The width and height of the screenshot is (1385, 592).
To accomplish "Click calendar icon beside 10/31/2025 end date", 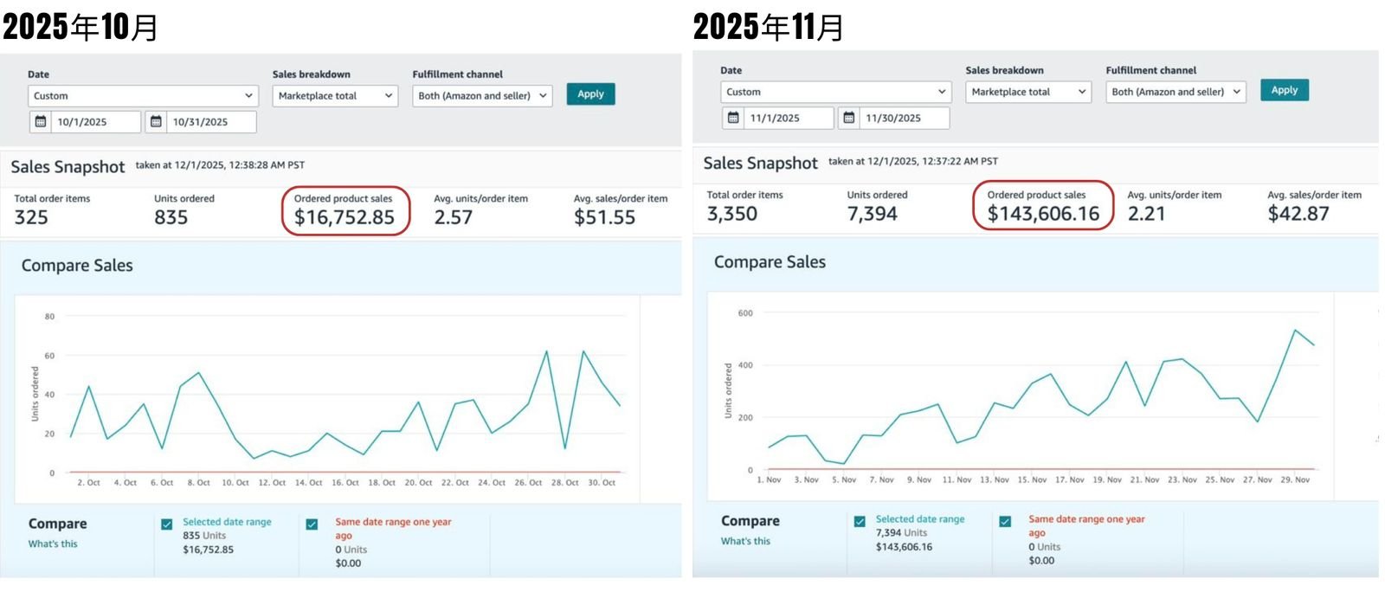I will tap(156, 122).
